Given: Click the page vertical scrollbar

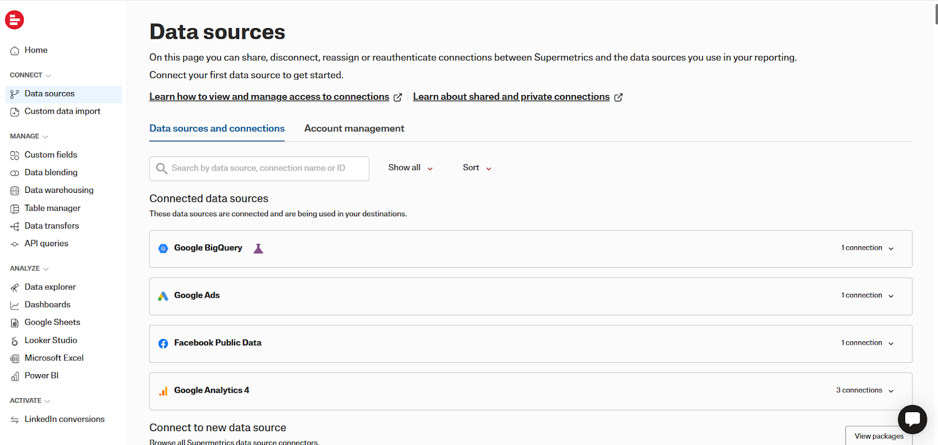Looking at the screenshot, I should (x=936, y=14).
